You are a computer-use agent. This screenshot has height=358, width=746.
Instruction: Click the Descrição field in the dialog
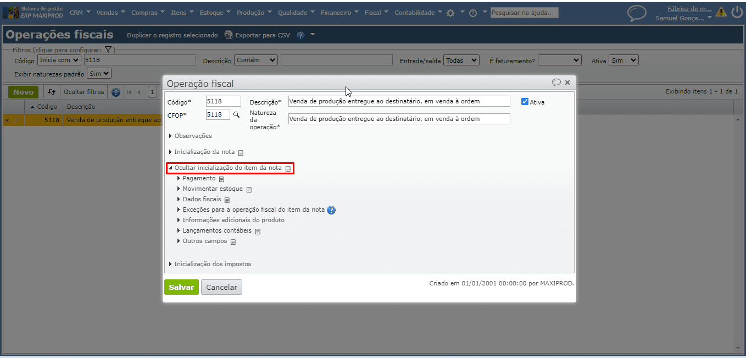click(399, 101)
